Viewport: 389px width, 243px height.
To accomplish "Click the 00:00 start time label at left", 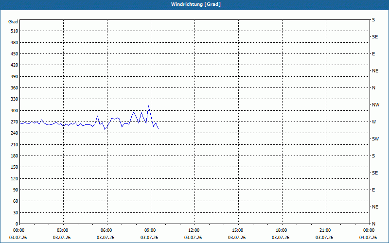I will click(x=18, y=230).
